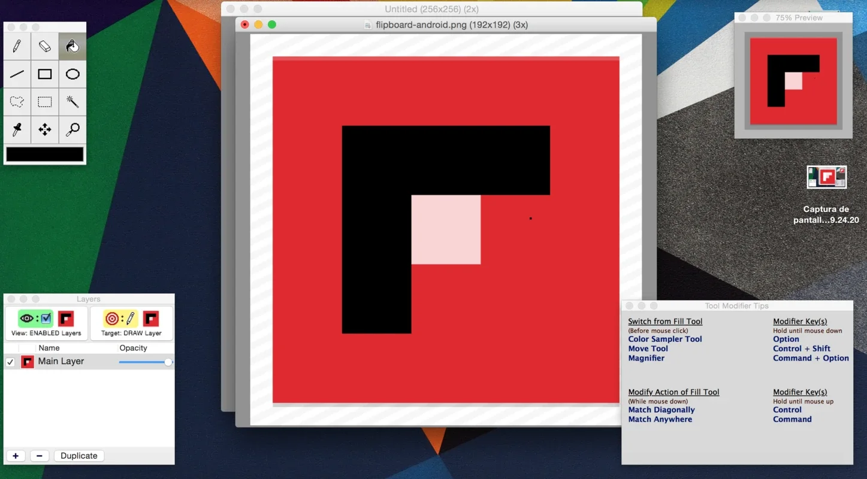Select the Oval shape tool
This screenshot has width=867, height=479.
72,74
